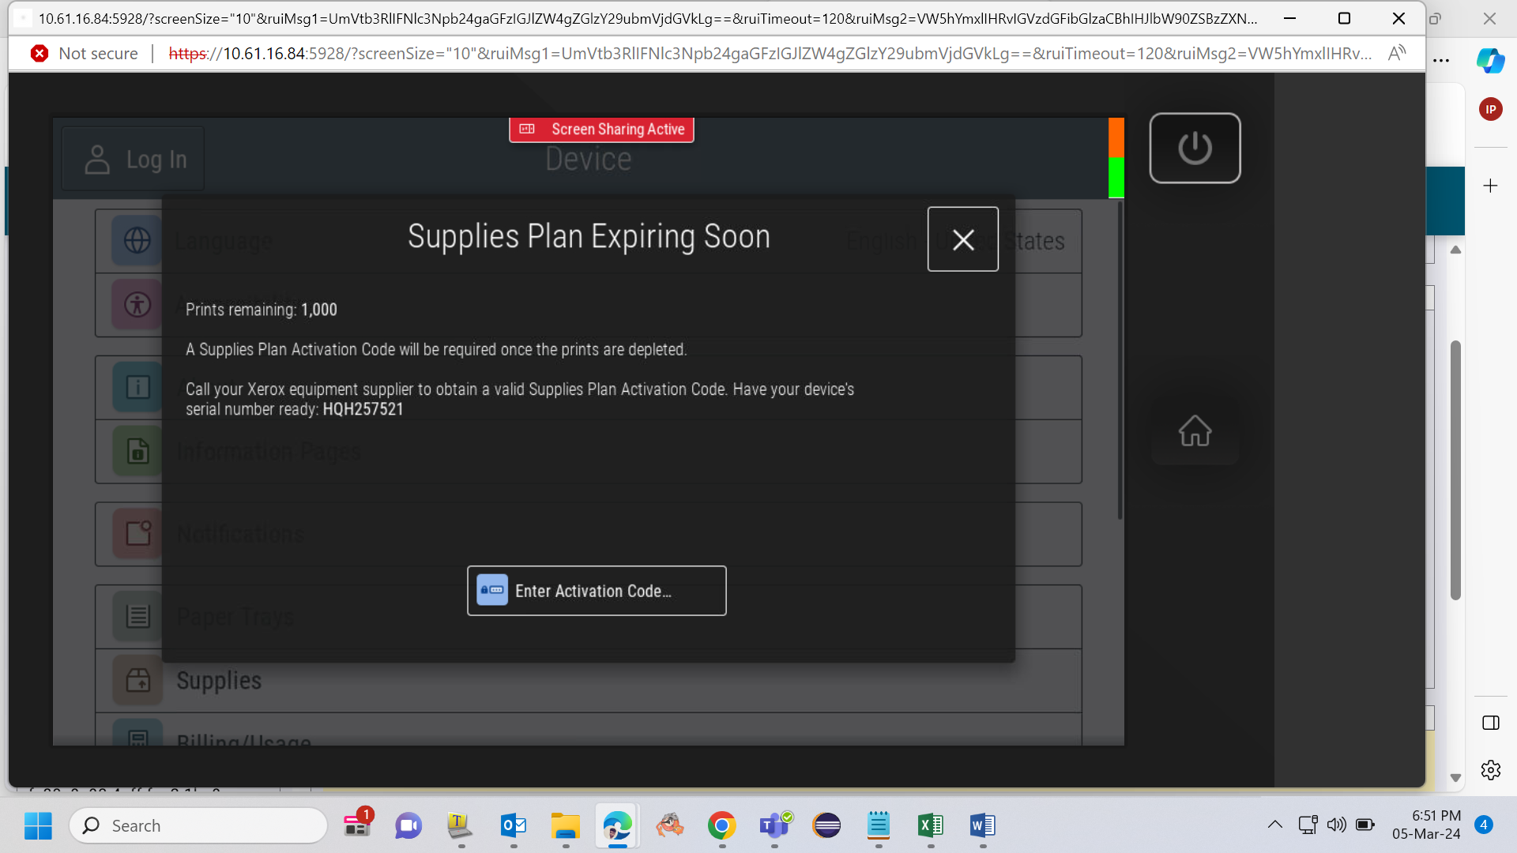Click the power button icon
The image size is (1517, 853).
point(1195,148)
